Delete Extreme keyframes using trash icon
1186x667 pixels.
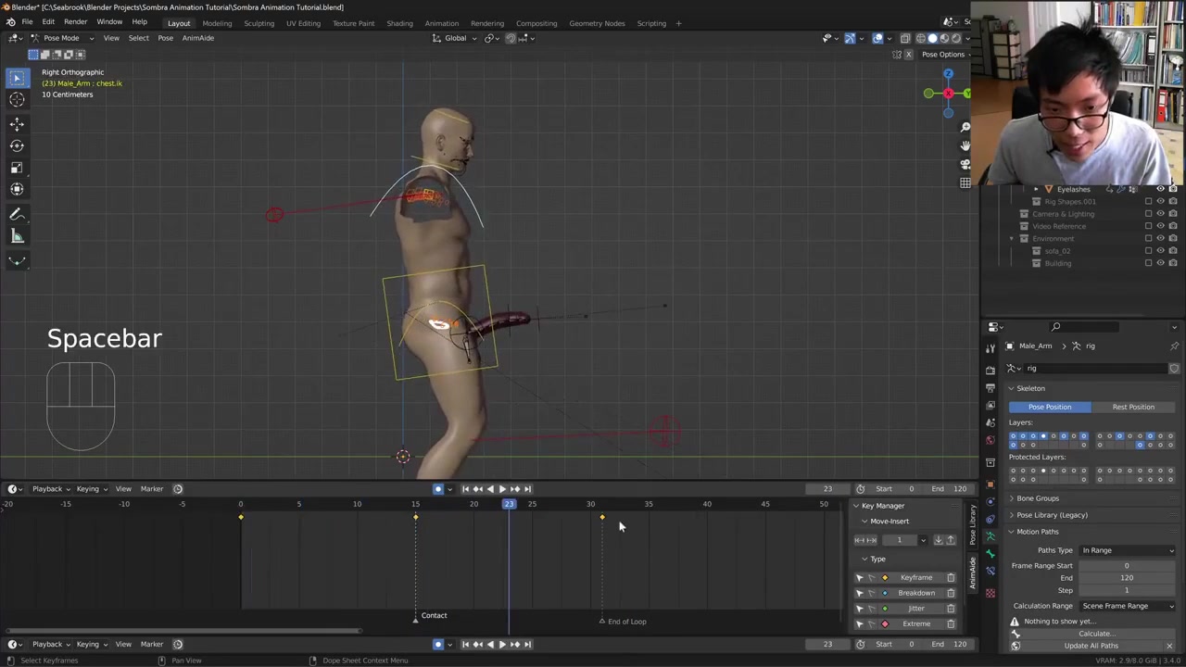pyautogui.click(x=951, y=623)
